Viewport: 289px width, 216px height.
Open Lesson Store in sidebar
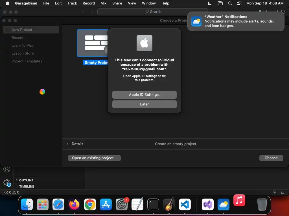click(x=23, y=53)
